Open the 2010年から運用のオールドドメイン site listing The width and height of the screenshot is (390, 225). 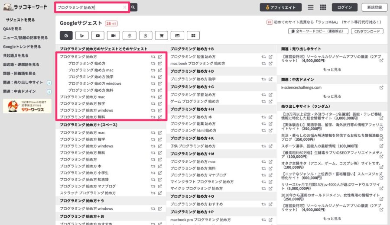pyautogui.click(x=330, y=197)
